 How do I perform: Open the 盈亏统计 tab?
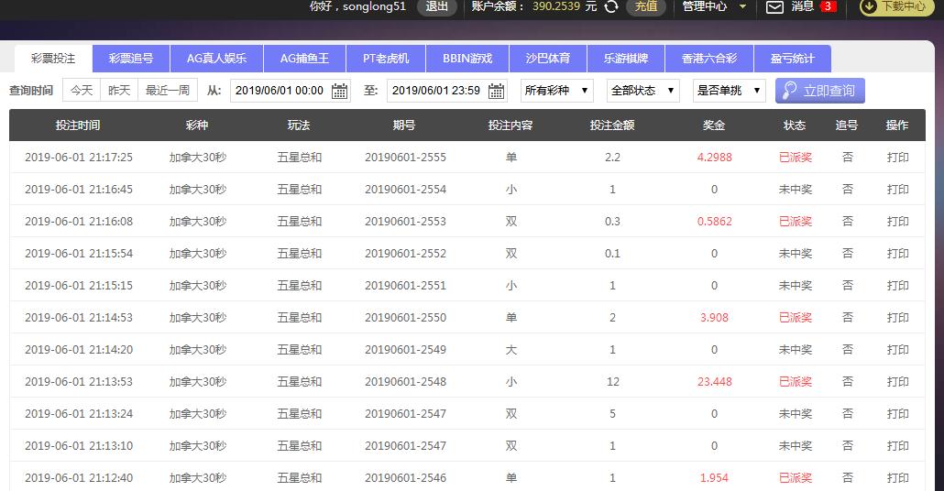792,59
